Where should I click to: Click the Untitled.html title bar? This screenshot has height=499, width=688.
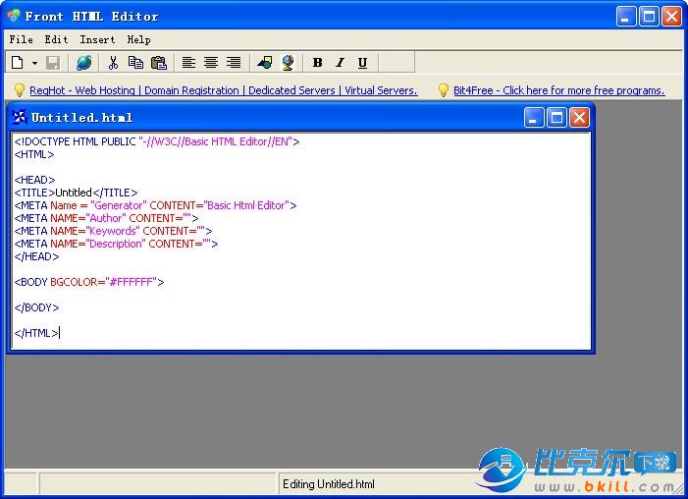300,117
